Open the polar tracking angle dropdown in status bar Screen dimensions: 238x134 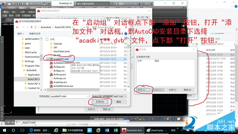pyautogui.click(x=152, y=119)
